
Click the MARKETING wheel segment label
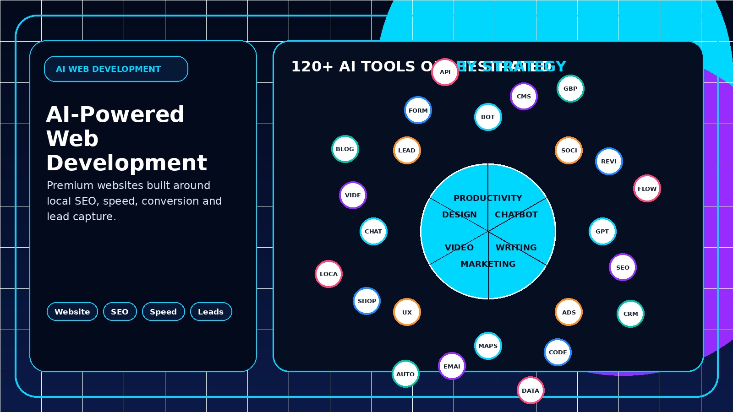pos(488,264)
